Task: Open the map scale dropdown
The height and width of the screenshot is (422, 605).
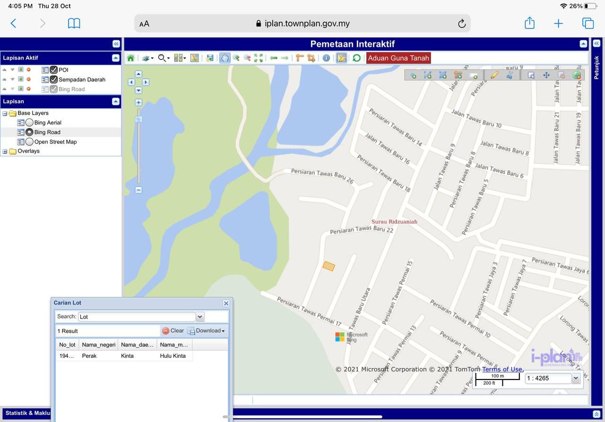Action: click(576, 378)
